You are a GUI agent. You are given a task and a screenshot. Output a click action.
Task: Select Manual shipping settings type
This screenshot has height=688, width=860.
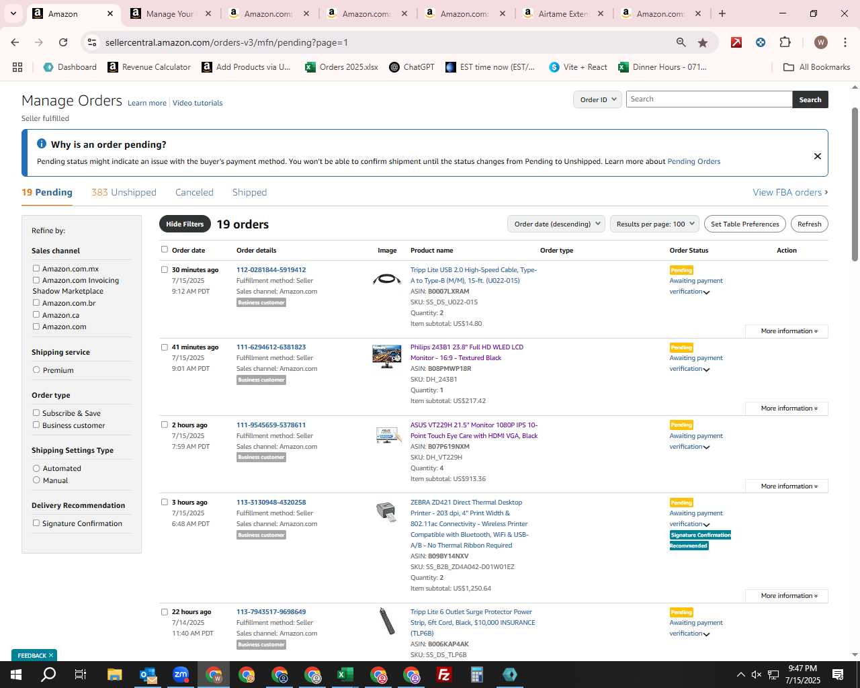tap(36, 480)
